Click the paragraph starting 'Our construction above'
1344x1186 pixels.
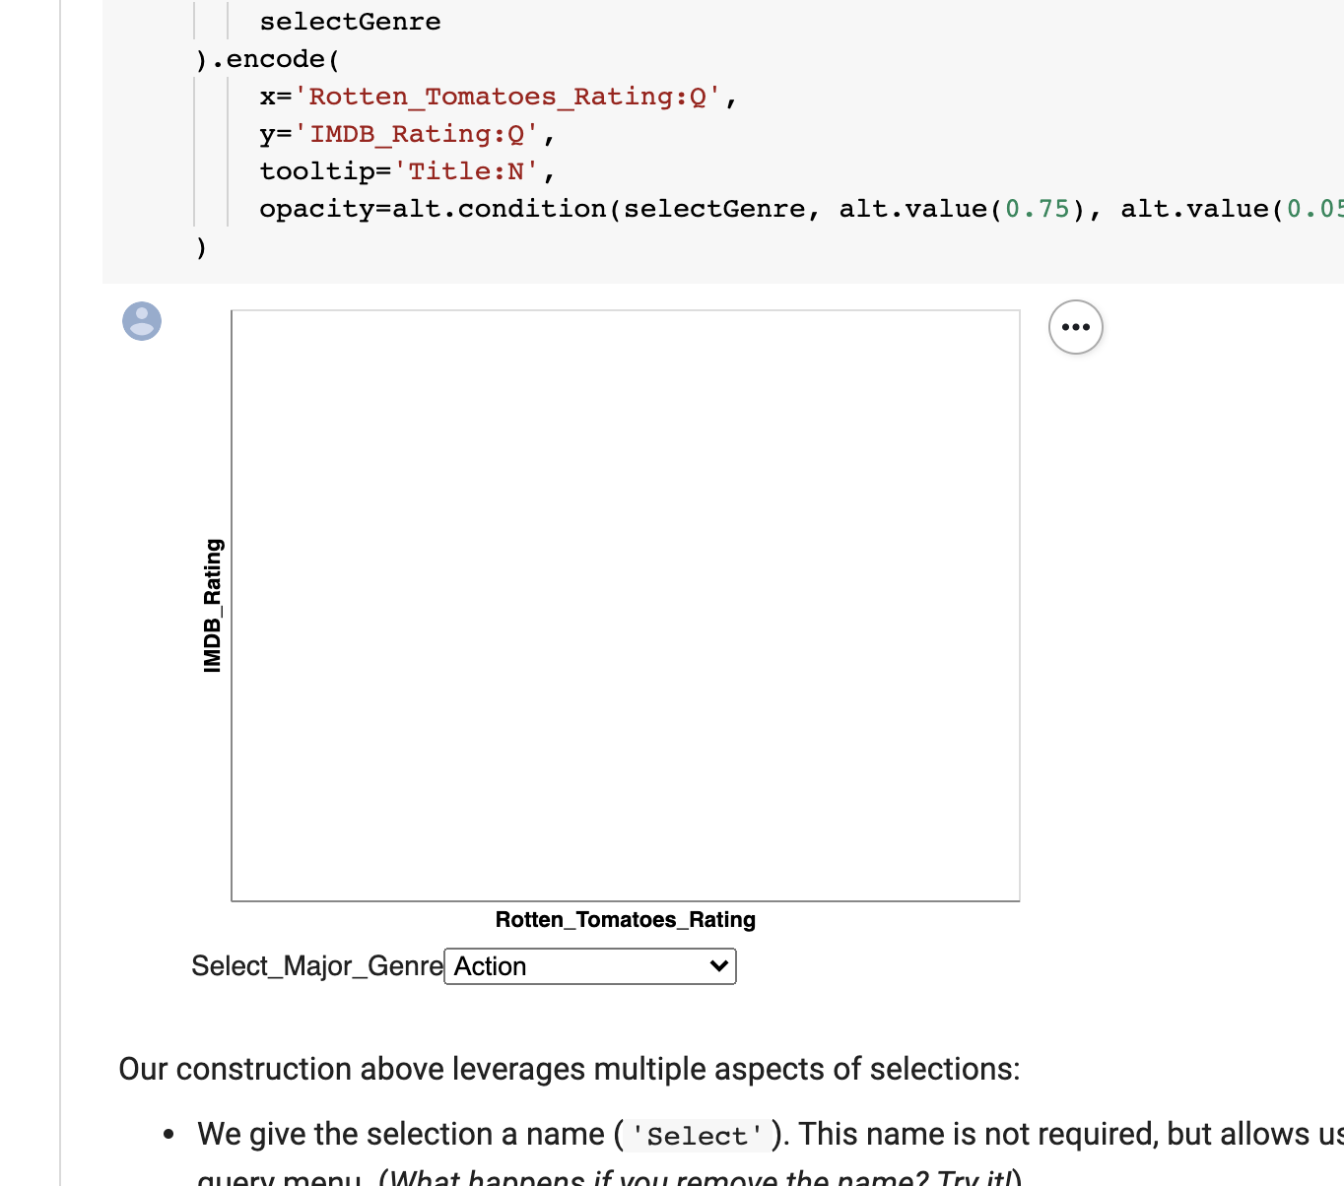click(x=570, y=1069)
